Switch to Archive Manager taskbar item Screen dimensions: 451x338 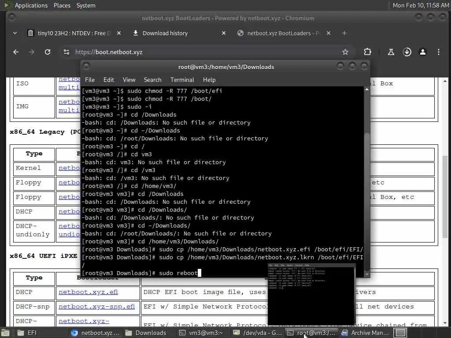[x=365, y=333]
